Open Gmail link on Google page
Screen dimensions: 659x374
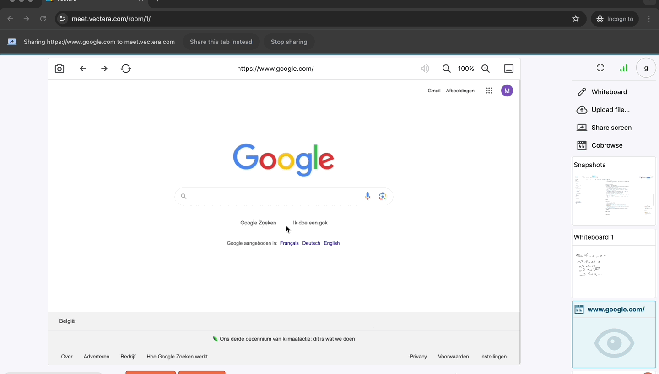pyautogui.click(x=434, y=91)
